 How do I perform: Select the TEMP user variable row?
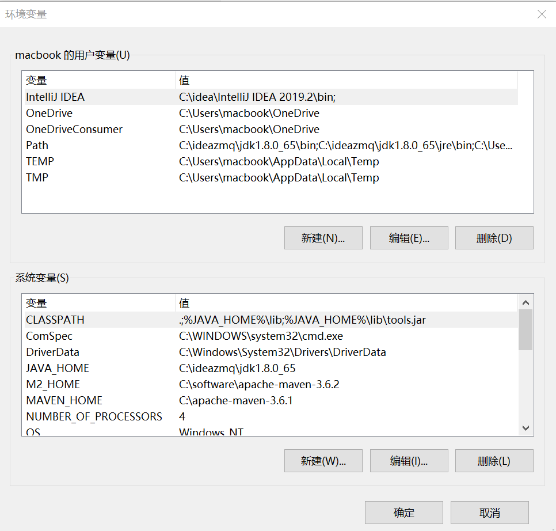pyautogui.click(x=115, y=161)
